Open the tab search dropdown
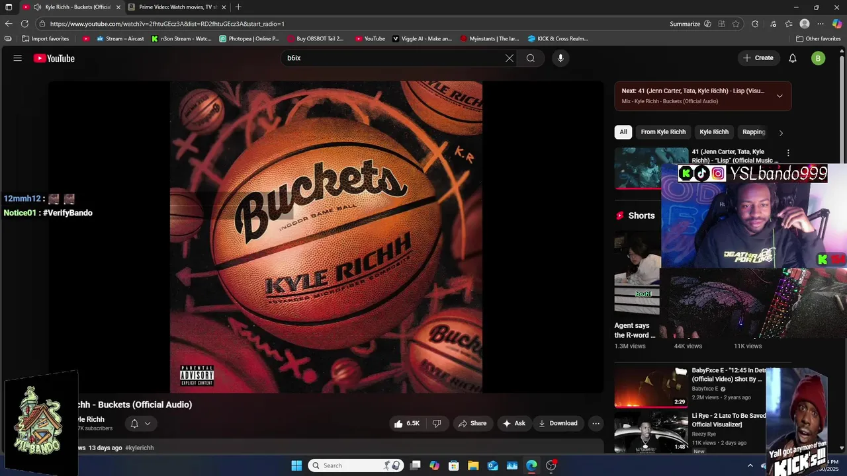The image size is (847, 476). click(9, 7)
